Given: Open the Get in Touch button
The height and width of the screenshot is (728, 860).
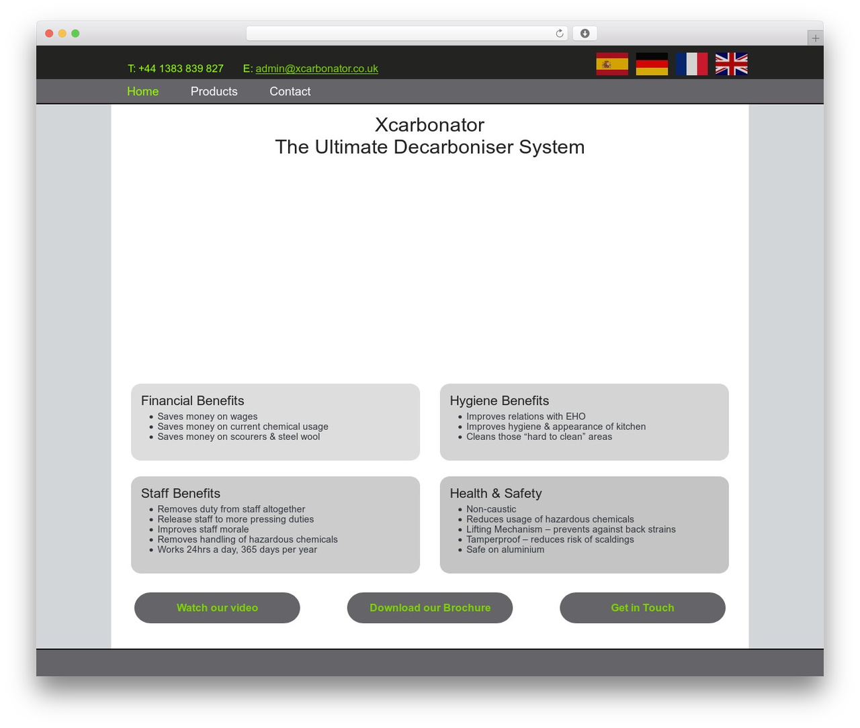Looking at the screenshot, I should click(x=642, y=608).
